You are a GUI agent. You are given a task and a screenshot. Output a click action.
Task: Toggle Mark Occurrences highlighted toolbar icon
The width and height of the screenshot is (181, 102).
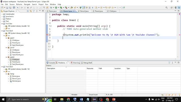coord(84,8)
